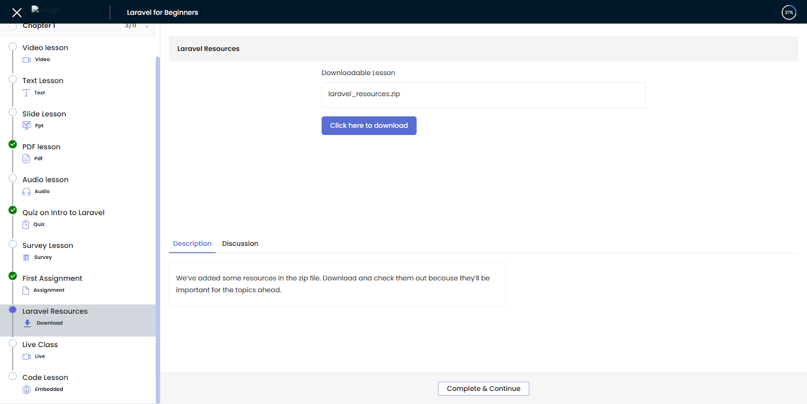Image resolution: width=807 pixels, height=404 pixels.
Task: Click green checkmark beside First Assignment
Action: [13, 276]
